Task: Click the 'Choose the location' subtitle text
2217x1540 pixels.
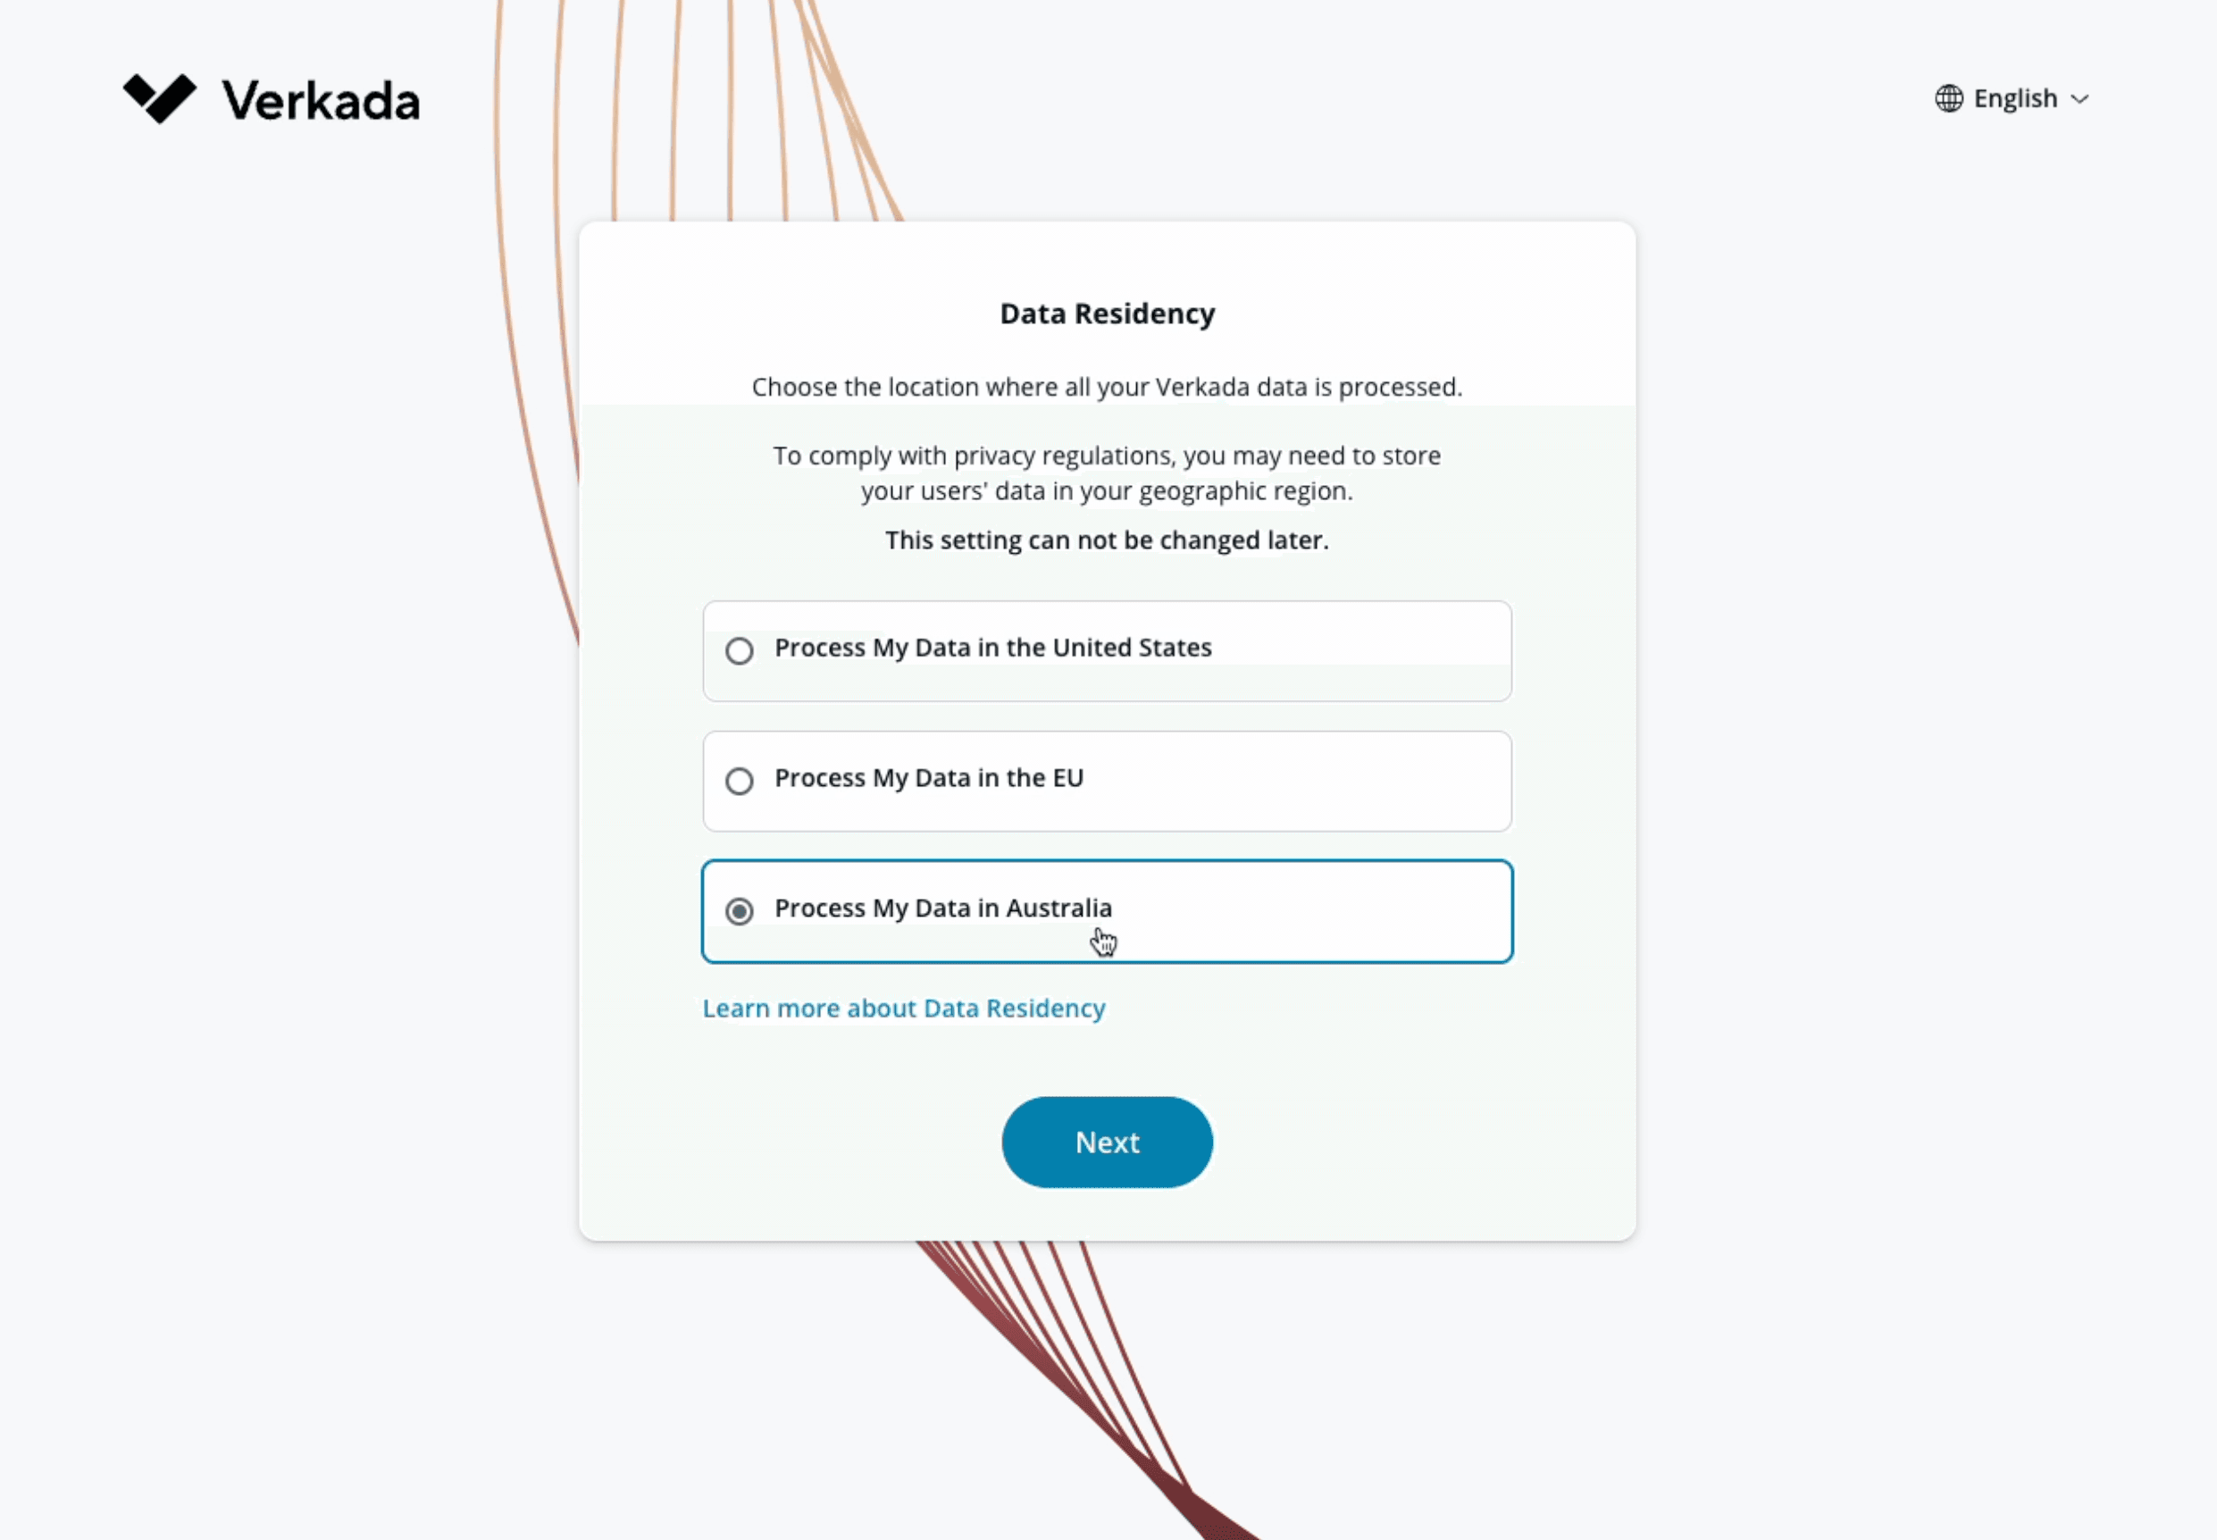Action: (1107, 387)
